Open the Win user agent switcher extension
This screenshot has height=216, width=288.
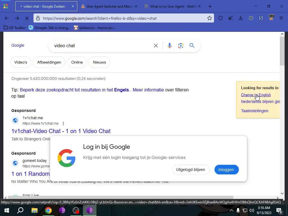click(x=271, y=18)
